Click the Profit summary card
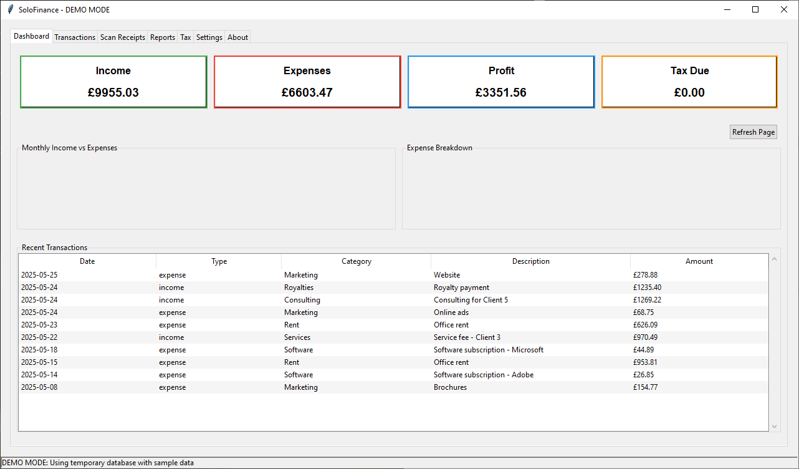799x469 pixels. 501,82
